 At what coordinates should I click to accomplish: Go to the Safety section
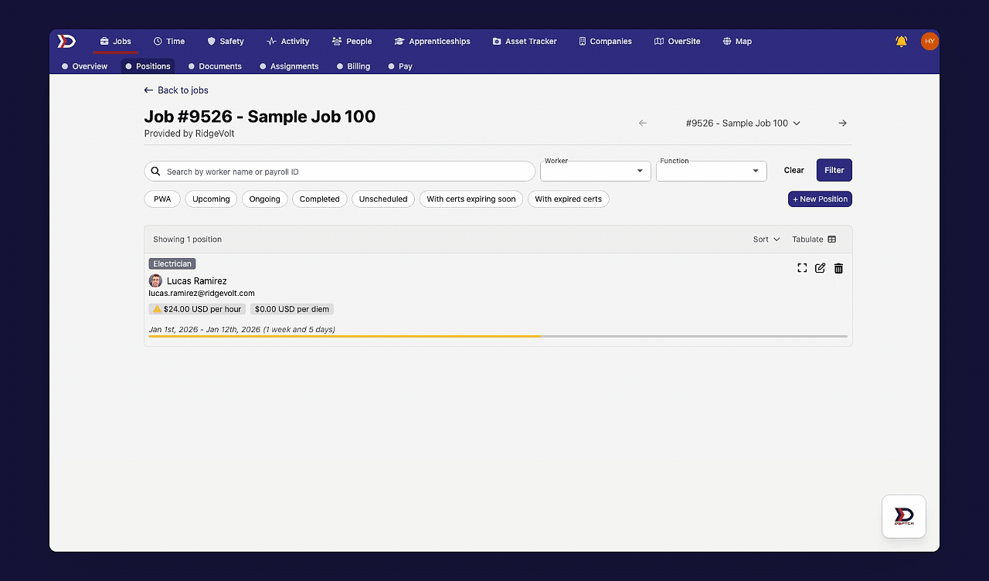tap(226, 41)
